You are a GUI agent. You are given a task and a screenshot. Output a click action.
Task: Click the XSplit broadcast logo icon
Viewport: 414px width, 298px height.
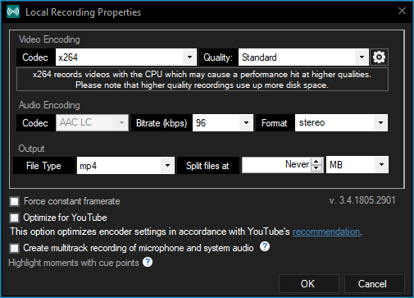(x=13, y=11)
